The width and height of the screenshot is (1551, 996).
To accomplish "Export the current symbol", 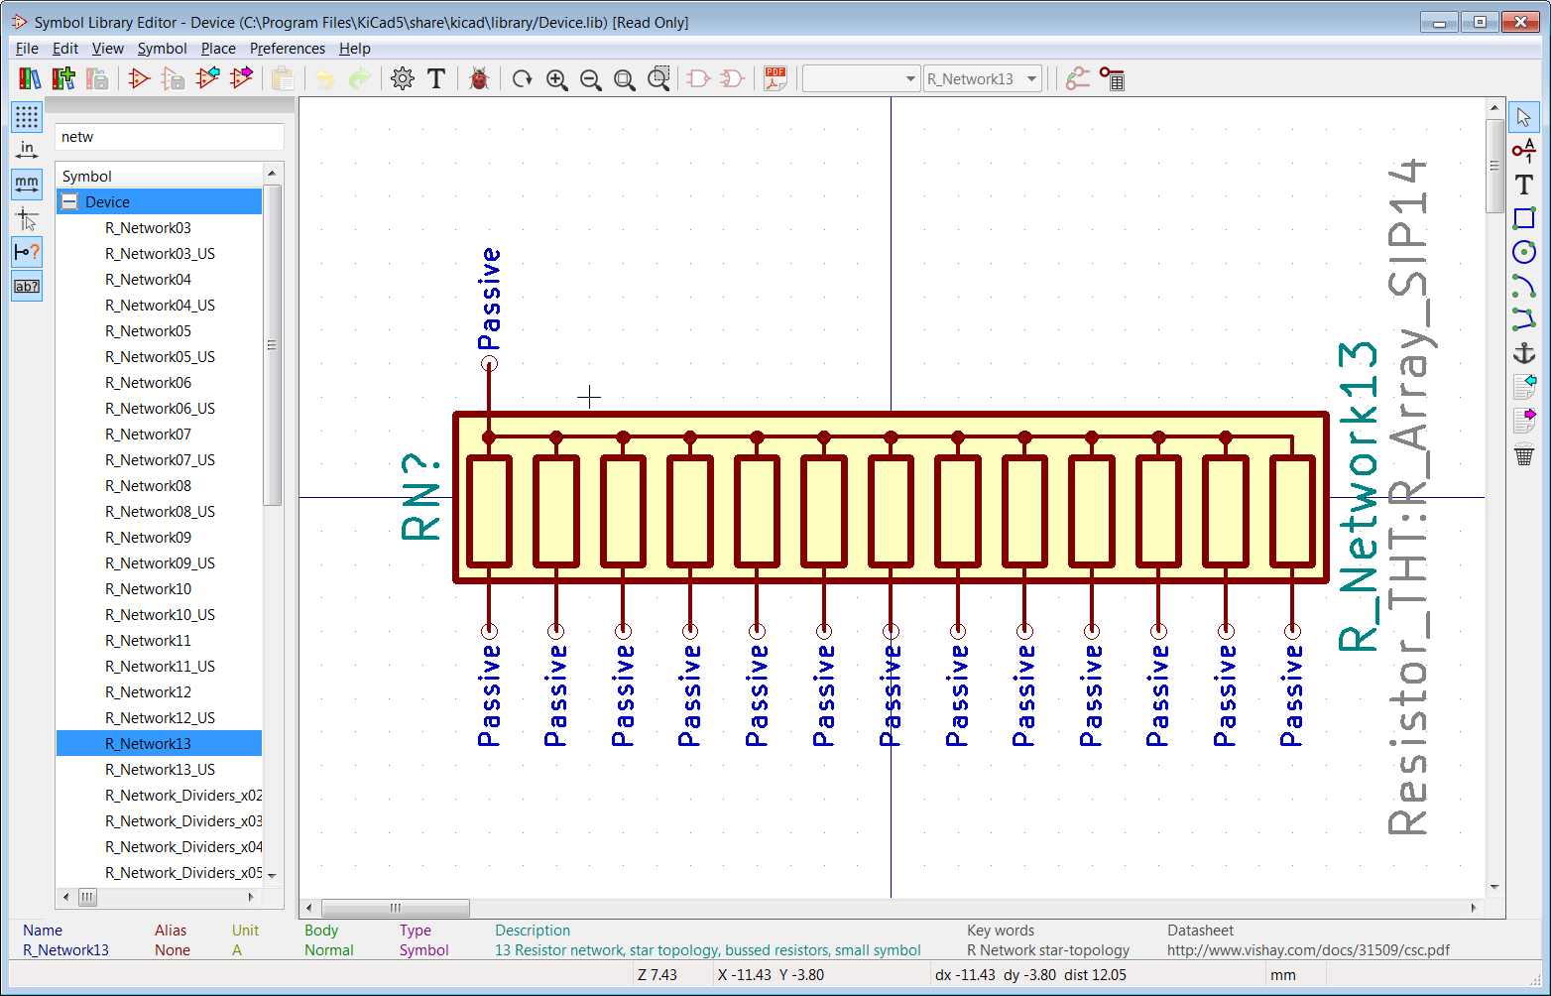I will (x=241, y=78).
